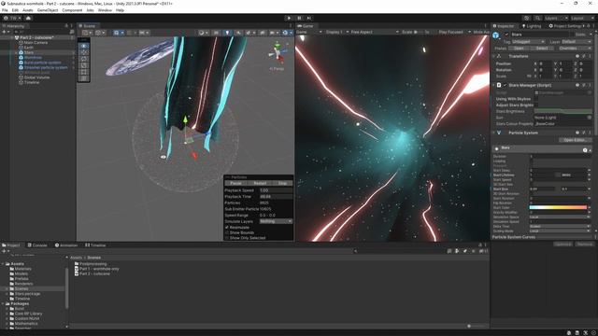This screenshot has width=598, height=336.
Task: Open the Layout dropdown in the top toolbar
Action: click(581, 18)
